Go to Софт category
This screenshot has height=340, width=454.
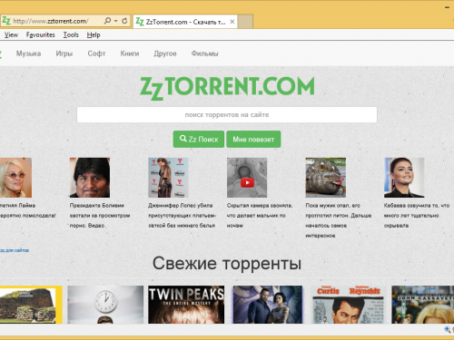[96, 53]
